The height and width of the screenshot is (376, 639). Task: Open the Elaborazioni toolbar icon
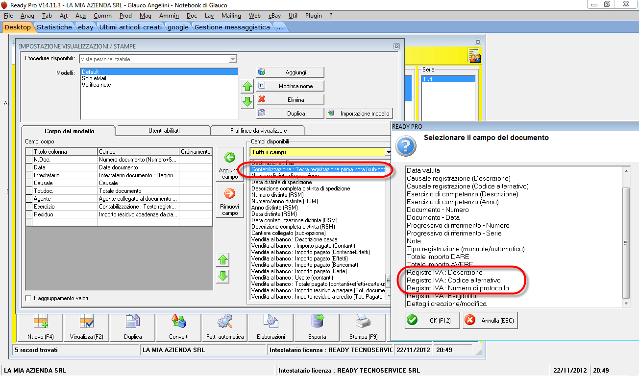271,328
